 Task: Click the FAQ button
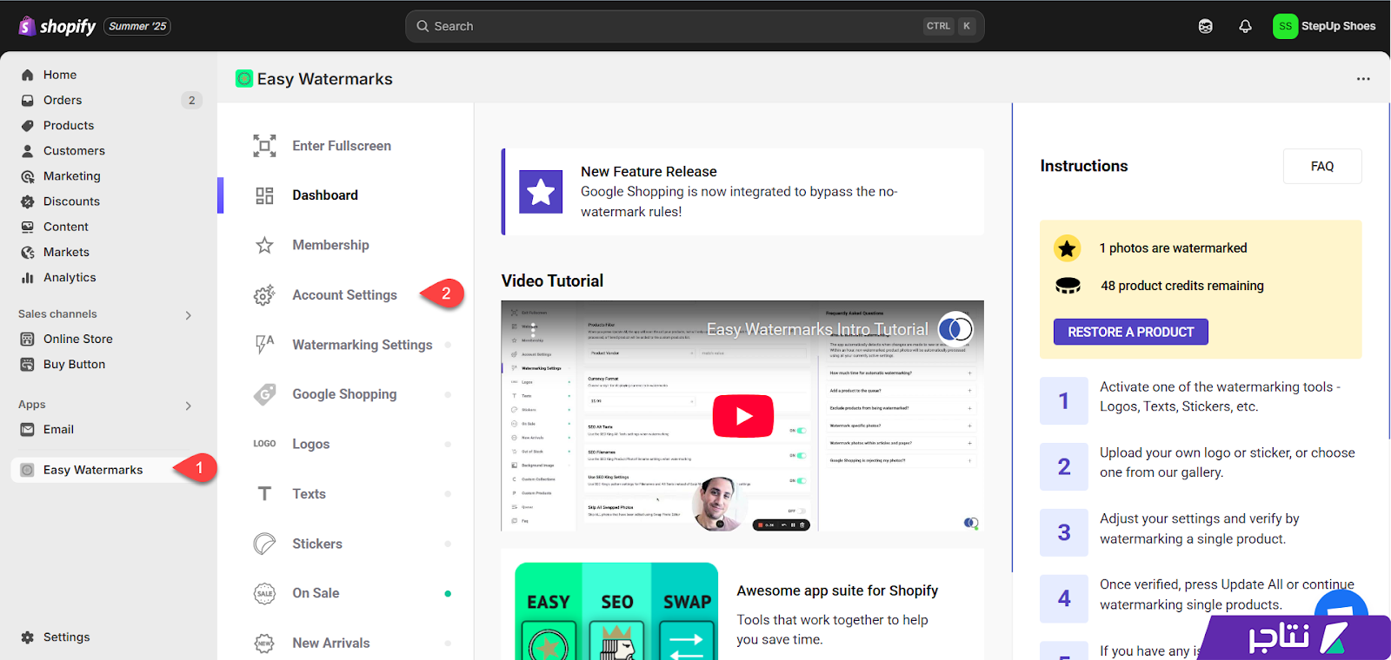click(1322, 166)
